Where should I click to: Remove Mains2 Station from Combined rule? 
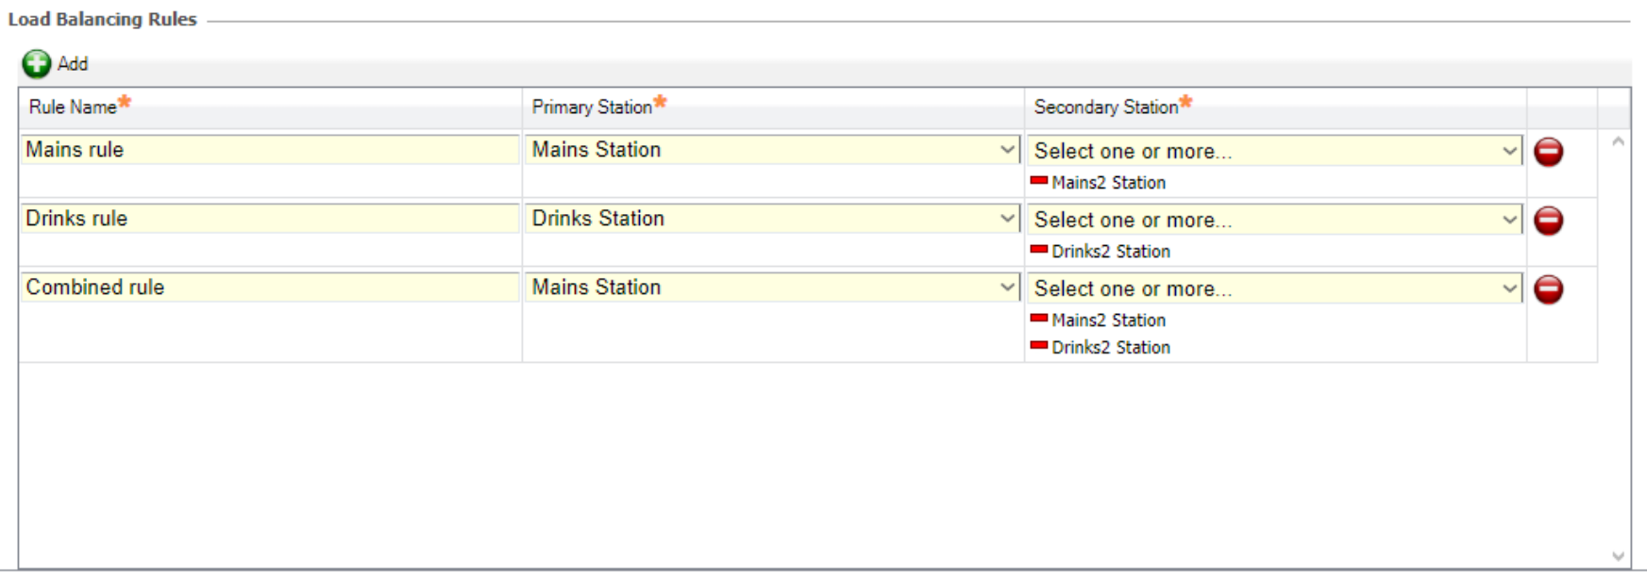(1039, 319)
